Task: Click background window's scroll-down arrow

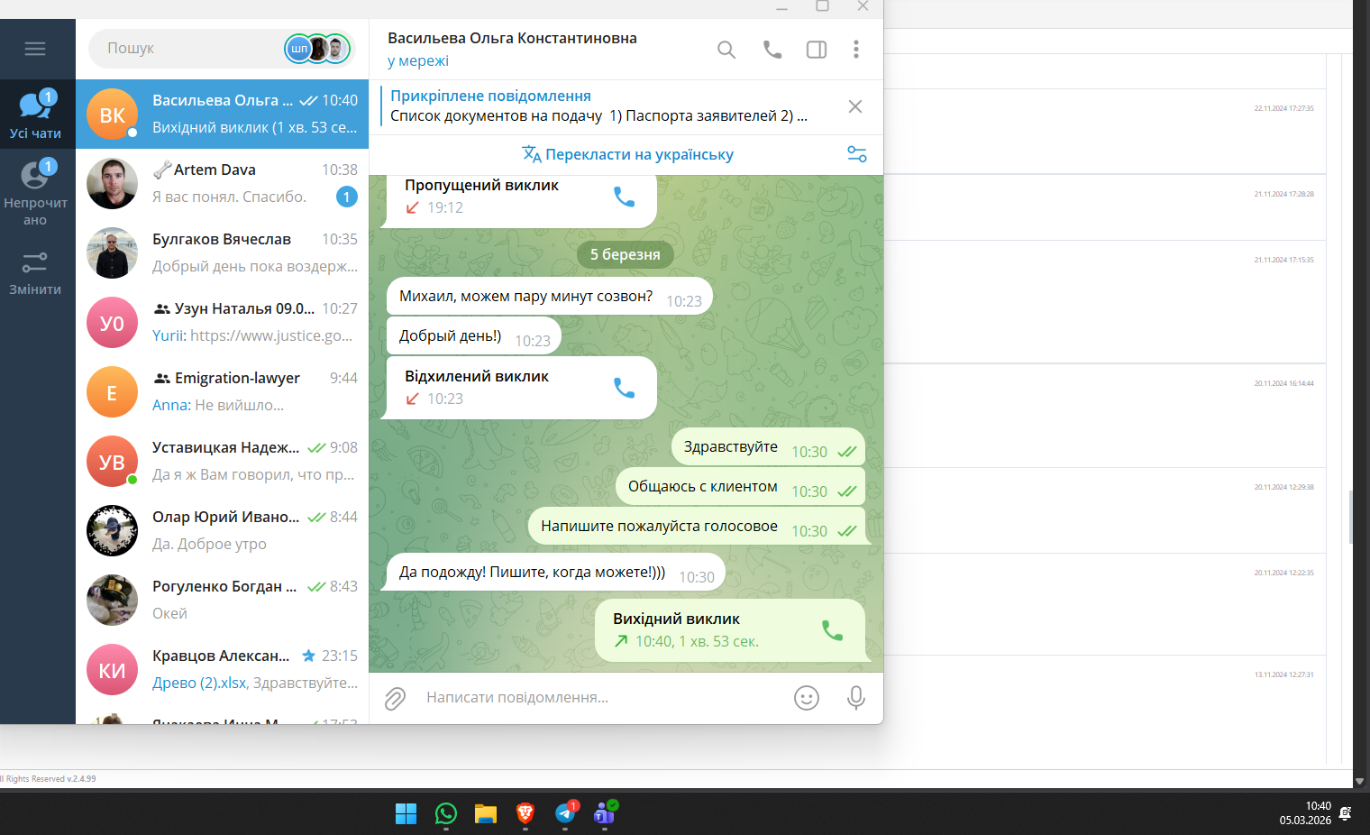Action: (1360, 781)
